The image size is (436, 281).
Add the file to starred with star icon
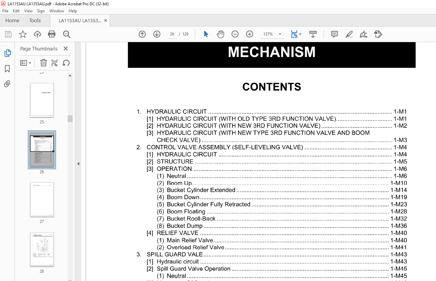23,34
